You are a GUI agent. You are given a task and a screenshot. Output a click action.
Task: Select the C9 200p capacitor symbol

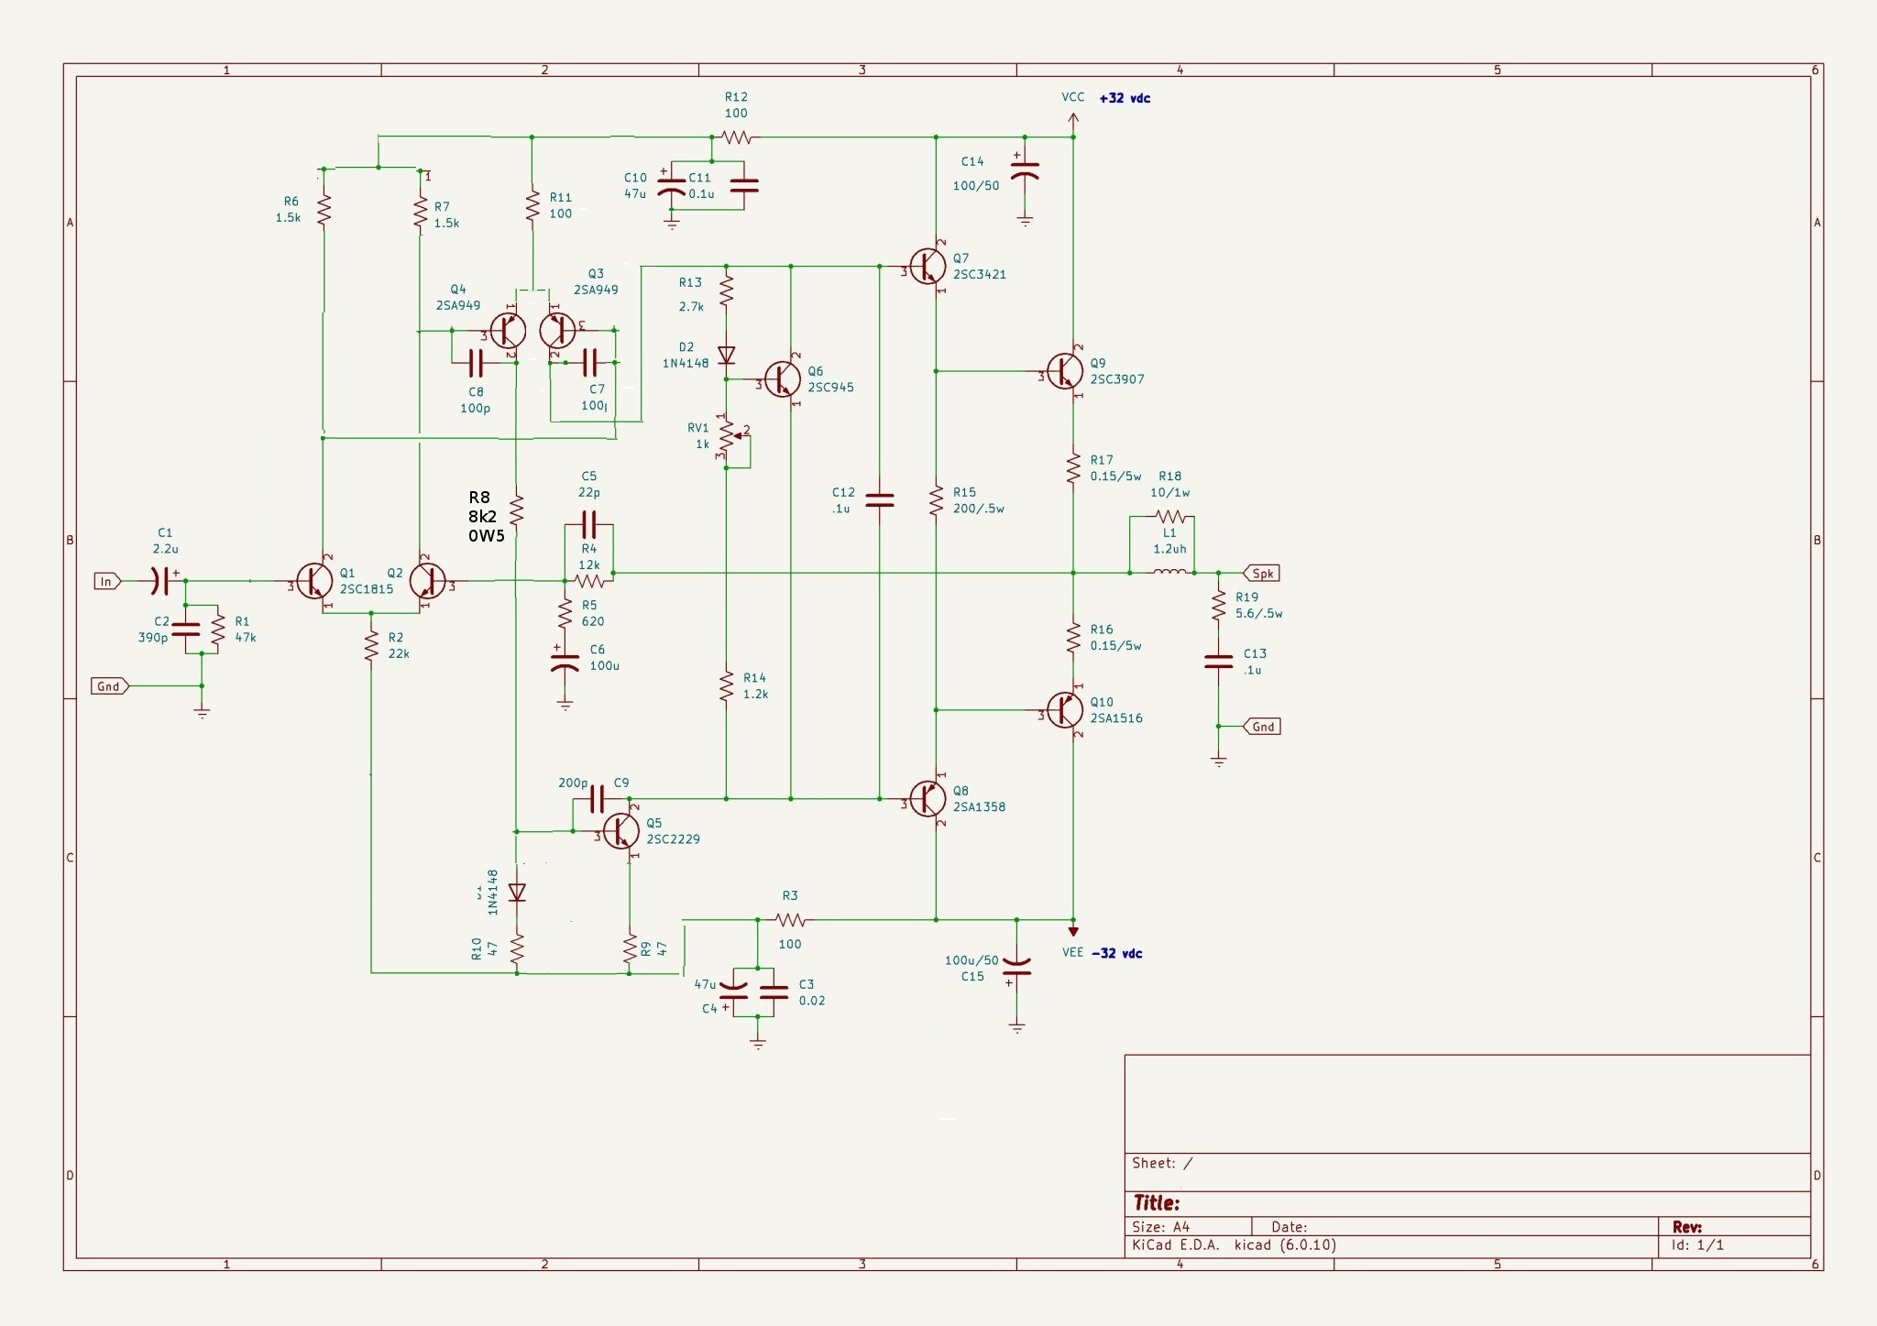coord(598,798)
